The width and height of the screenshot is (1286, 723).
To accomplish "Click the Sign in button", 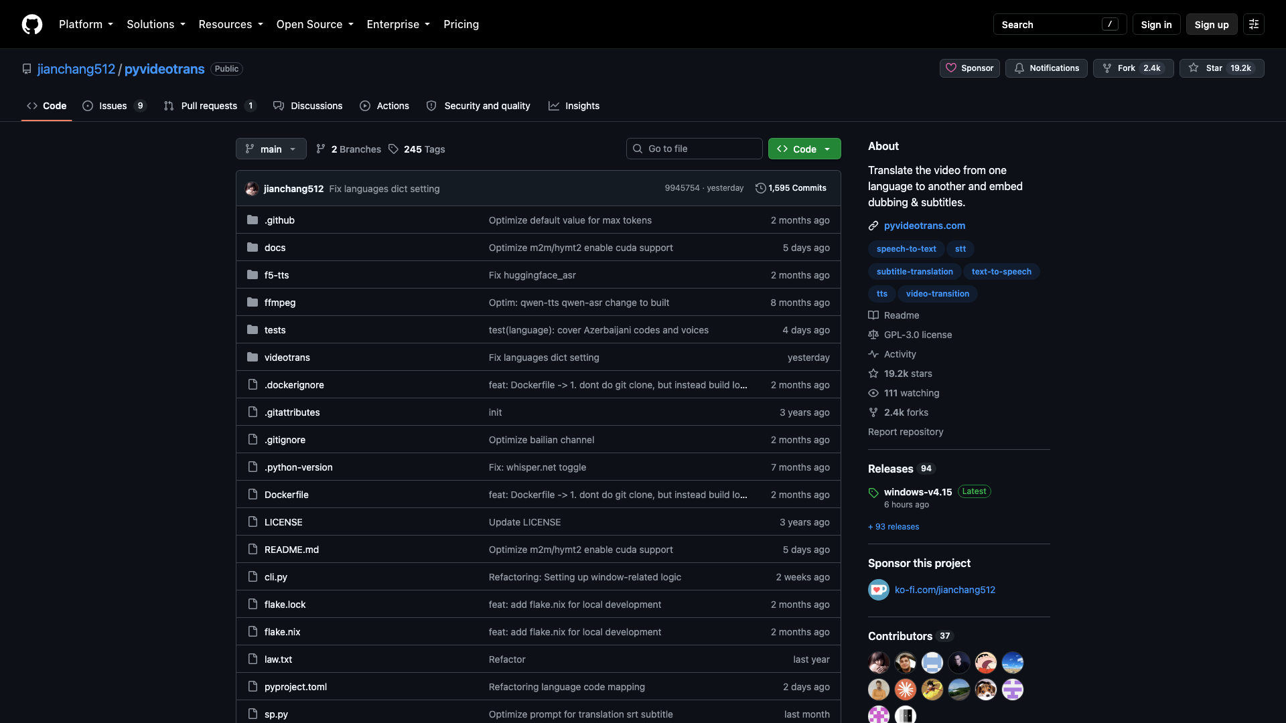I will 1156,24.
